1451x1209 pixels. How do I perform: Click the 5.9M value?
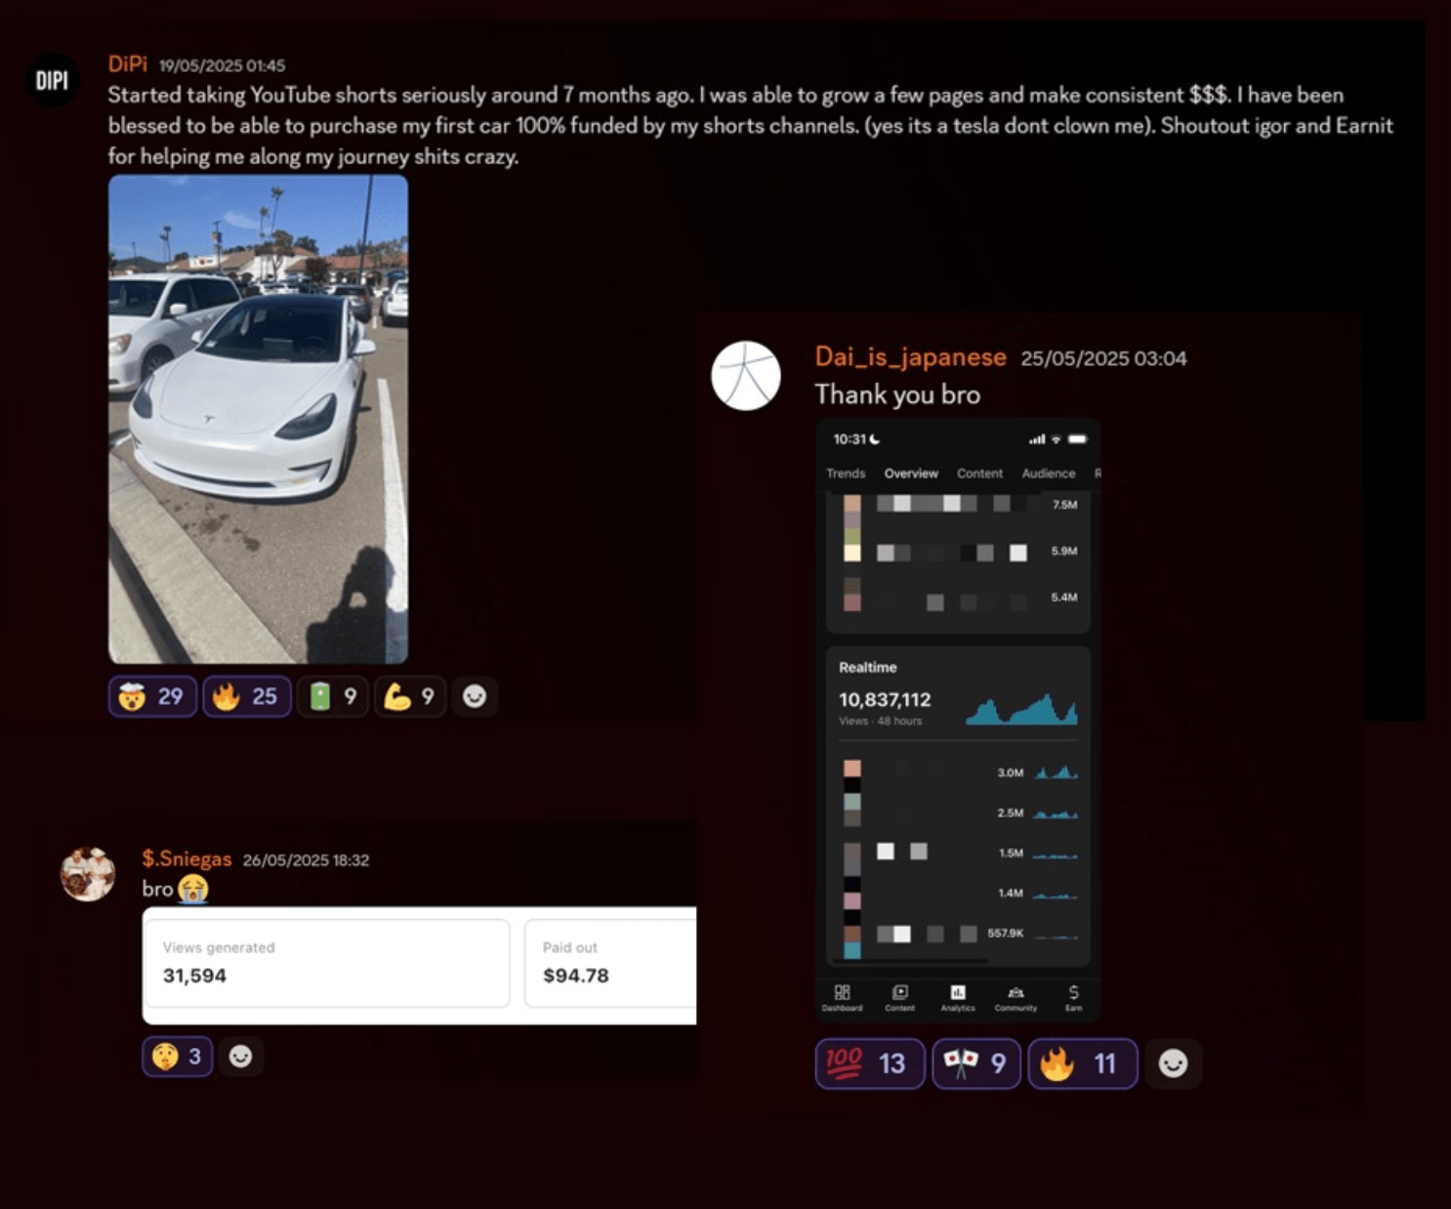tap(1064, 551)
